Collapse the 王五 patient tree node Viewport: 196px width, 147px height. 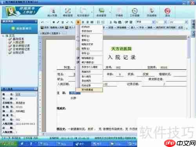[x=3, y=36]
